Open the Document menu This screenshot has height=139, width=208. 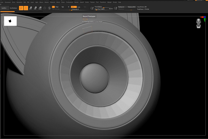click(8, 2)
